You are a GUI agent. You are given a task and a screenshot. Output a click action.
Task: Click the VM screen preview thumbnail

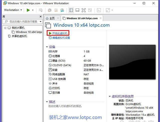132,62
